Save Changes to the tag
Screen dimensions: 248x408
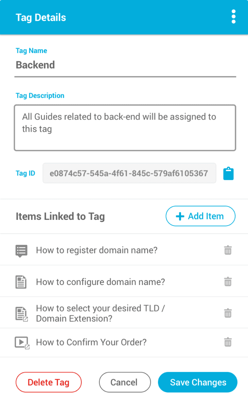(198, 382)
